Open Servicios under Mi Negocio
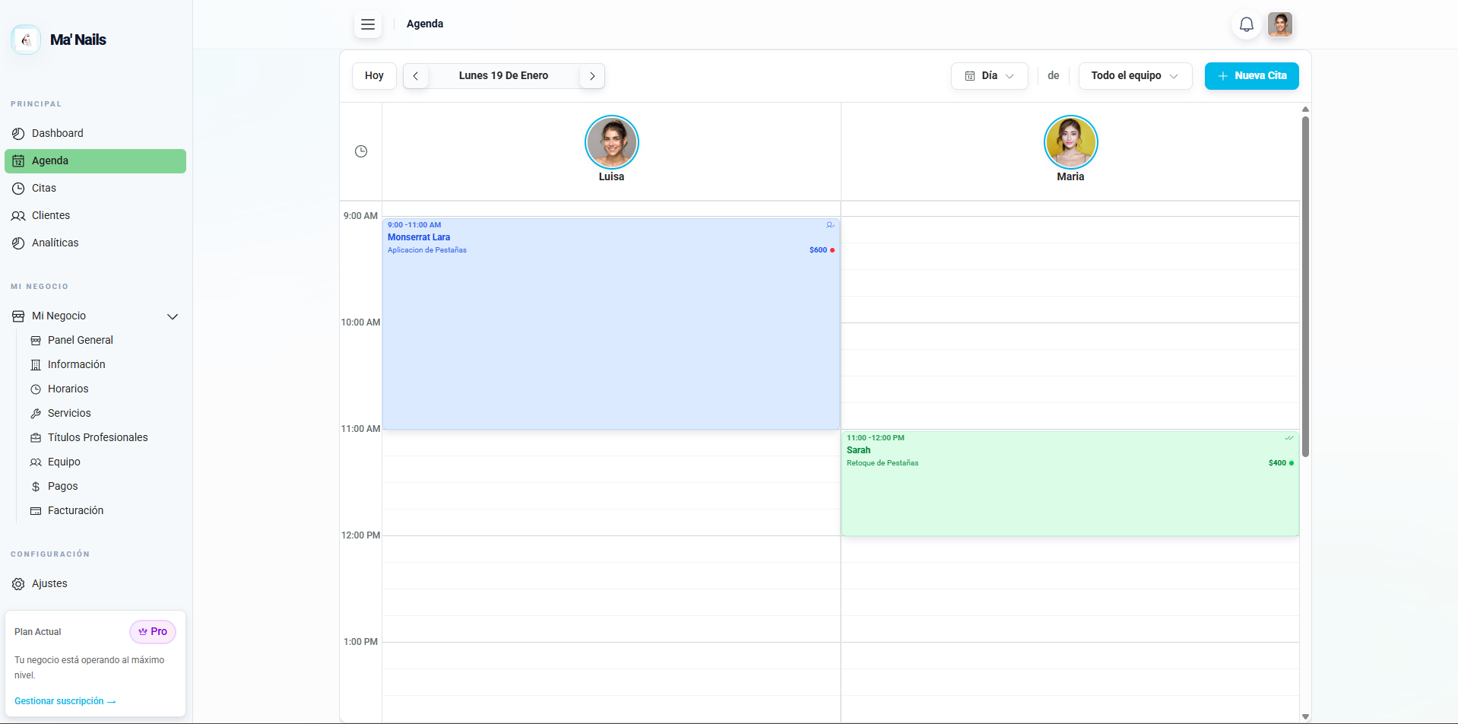 69,413
